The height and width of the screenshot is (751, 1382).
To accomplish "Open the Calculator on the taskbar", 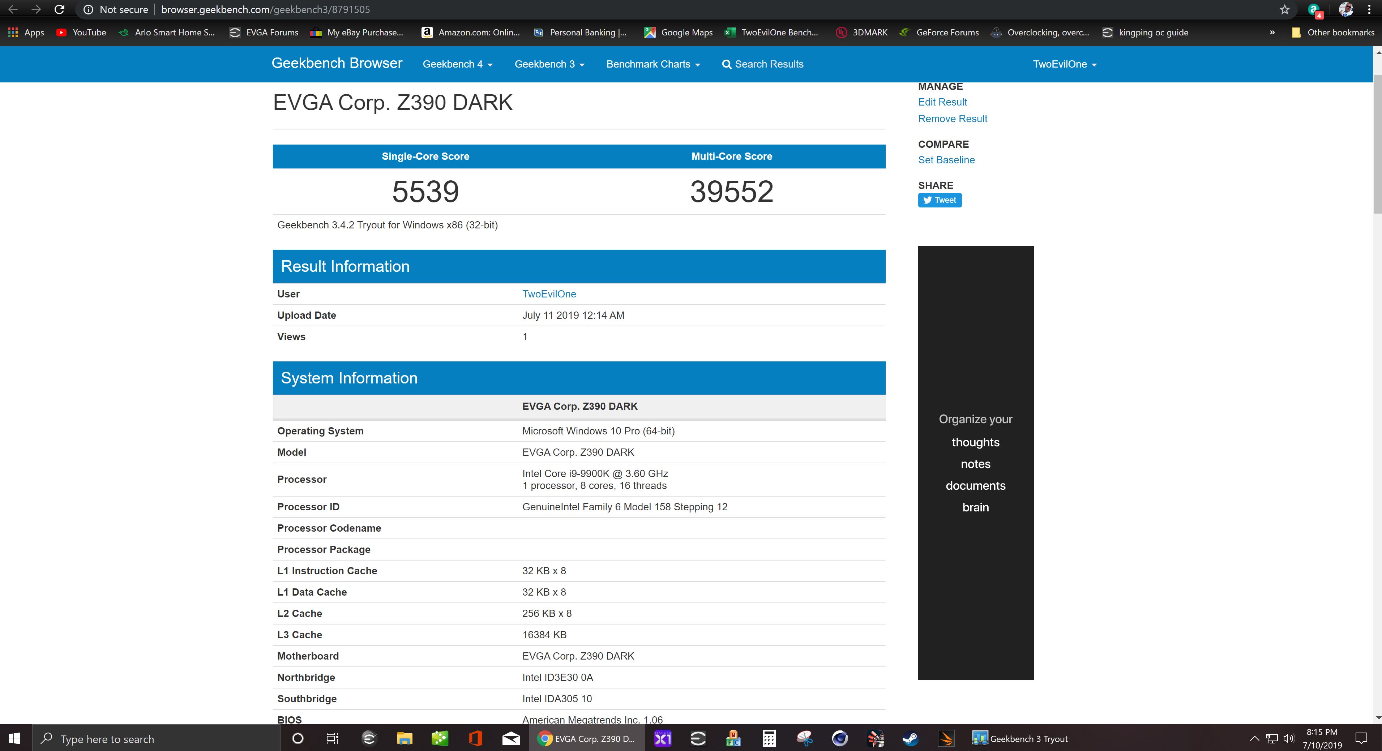I will pyautogui.click(x=769, y=739).
